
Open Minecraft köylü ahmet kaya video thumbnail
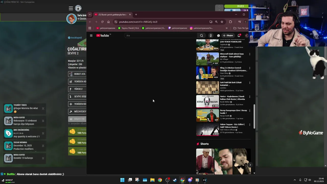[207, 59]
